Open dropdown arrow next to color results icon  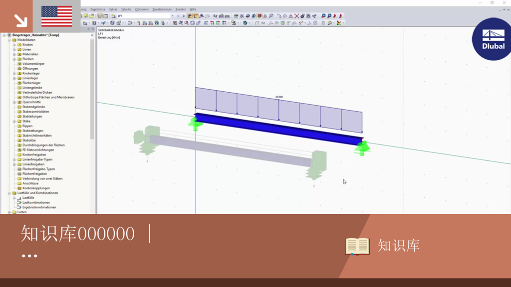[x=343, y=23]
